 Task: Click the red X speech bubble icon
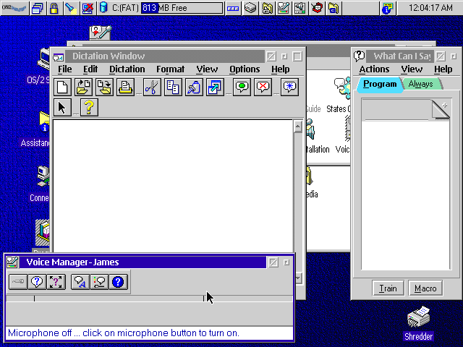click(x=263, y=87)
